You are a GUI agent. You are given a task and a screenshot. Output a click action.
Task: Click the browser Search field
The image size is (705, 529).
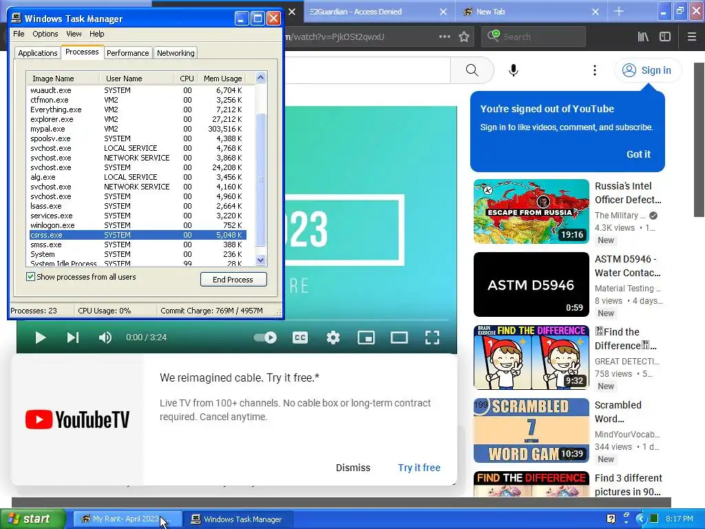click(x=534, y=37)
